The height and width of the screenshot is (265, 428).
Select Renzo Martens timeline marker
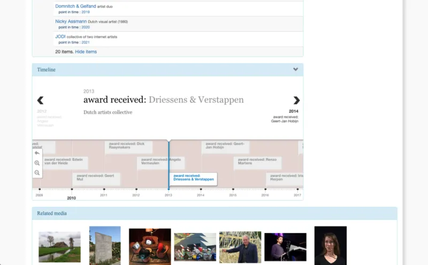(x=258, y=163)
